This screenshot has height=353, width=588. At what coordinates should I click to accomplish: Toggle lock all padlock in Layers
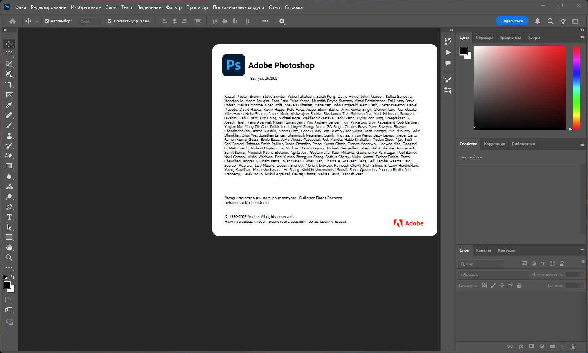pos(519,285)
